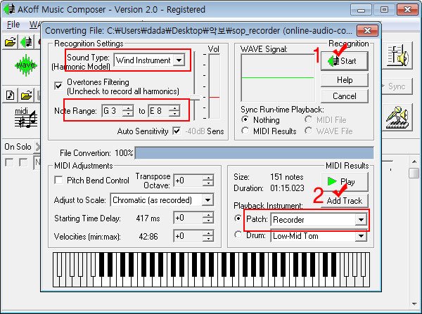Click a key on the piano keyboard
Image resolution: width=422 pixels, height=314 pixels.
[211, 270]
